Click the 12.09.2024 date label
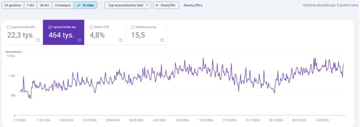Screen dimensions: 360x127 206,120
